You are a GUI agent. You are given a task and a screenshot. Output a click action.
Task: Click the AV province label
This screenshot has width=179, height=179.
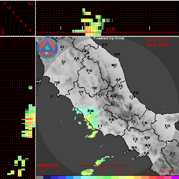(x=148, y=145)
